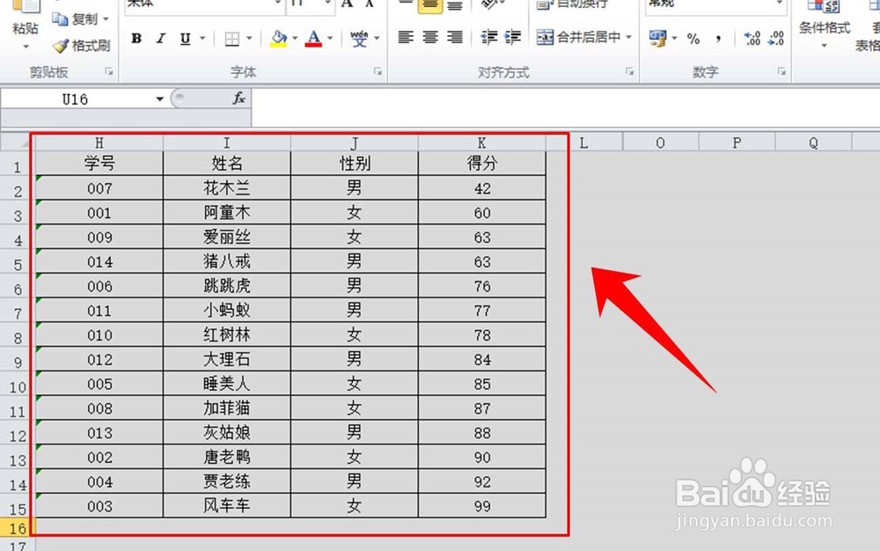Viewport: 880px width, 551px height.
Task: Click the Comma Style icon
Action: 718,40
